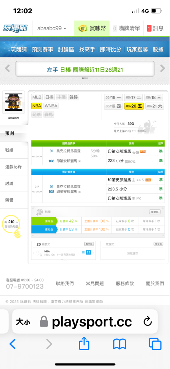The height and width of the screenshot is (369, 170).
Task: Open the abaabc99 account dropdown
Action: [x=52, y=28]
